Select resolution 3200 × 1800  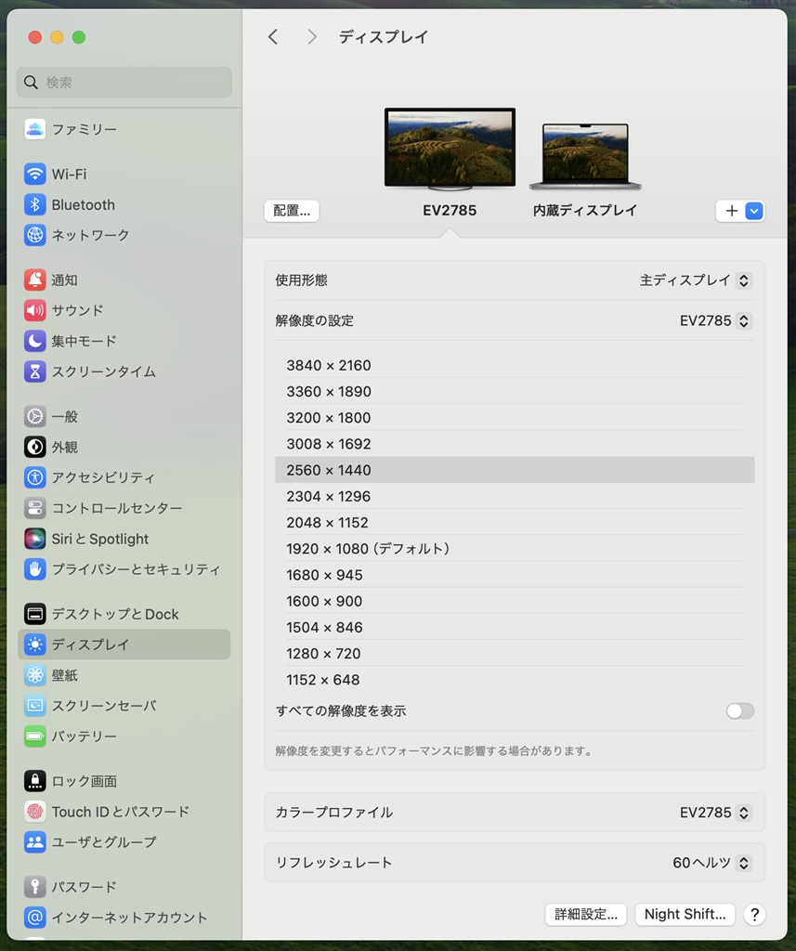(x=515, y=417)
